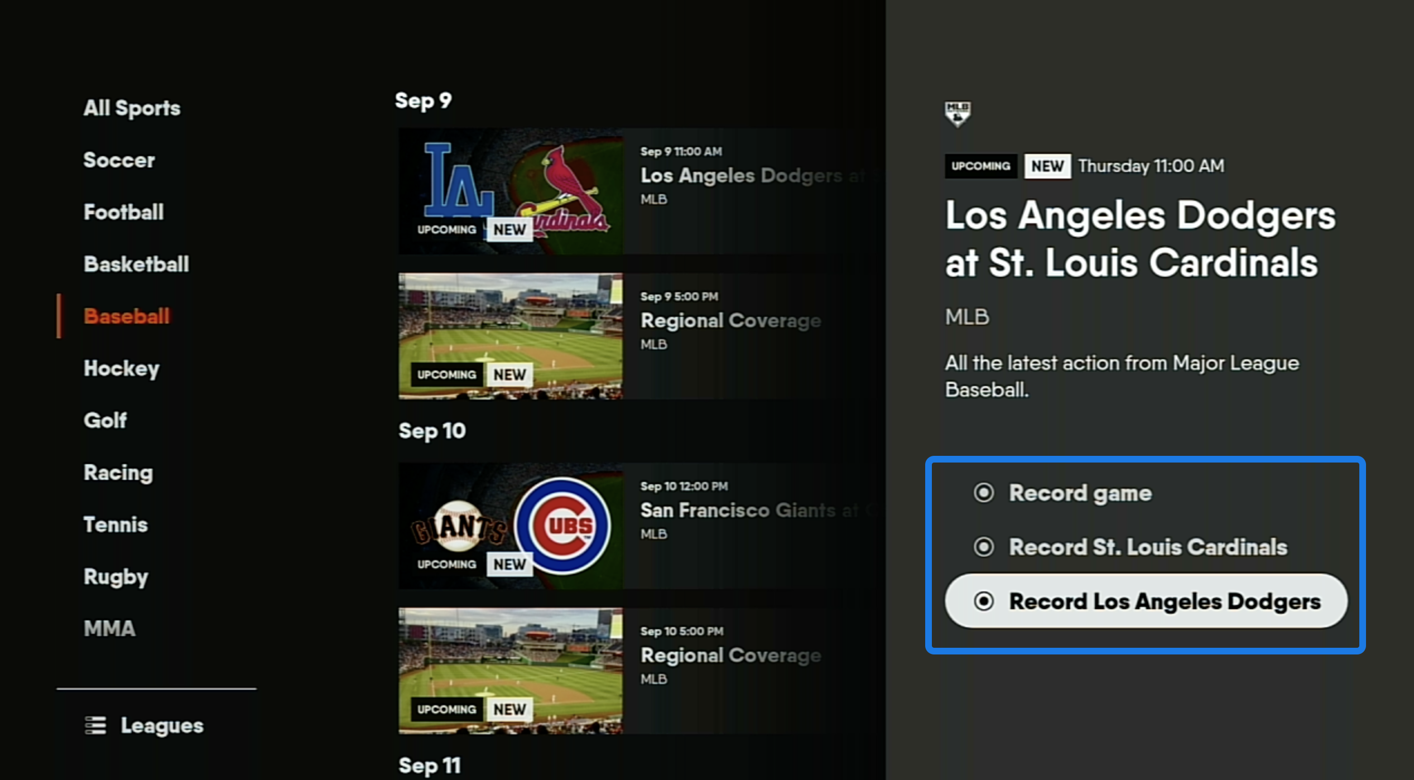Screen dimensions: 1414x780
Task: Click the UPCOMING badge on the Dodgers game
Action: (446, 229)
